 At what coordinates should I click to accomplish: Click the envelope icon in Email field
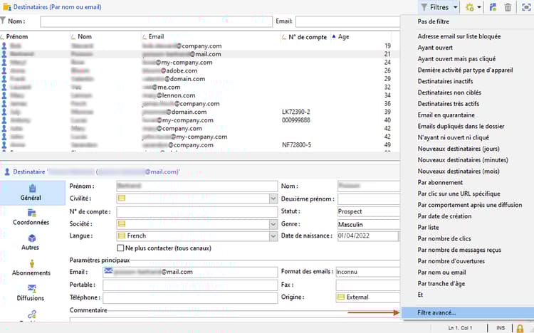point(108,271)
